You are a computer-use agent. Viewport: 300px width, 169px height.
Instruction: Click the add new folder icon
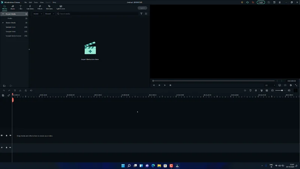tap(5, 86)
